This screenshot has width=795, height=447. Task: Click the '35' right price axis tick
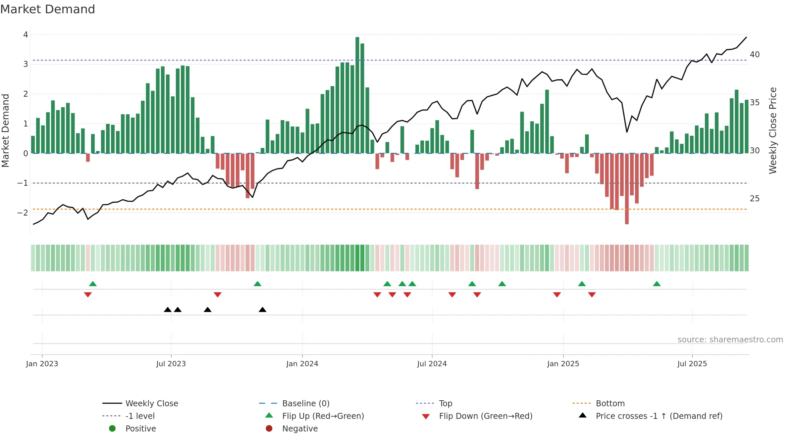point(755,102)
